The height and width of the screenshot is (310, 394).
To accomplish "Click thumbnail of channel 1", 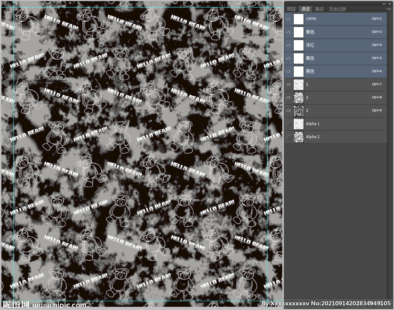I will click(x=299, y=84).
